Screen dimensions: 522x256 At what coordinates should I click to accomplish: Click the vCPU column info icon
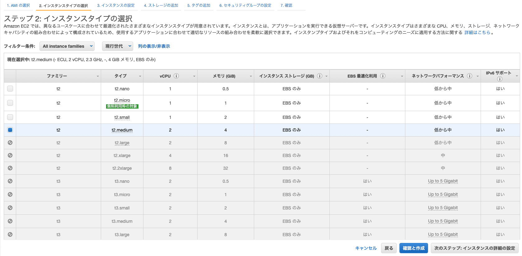pyautogui.click(x=176, y=76)
